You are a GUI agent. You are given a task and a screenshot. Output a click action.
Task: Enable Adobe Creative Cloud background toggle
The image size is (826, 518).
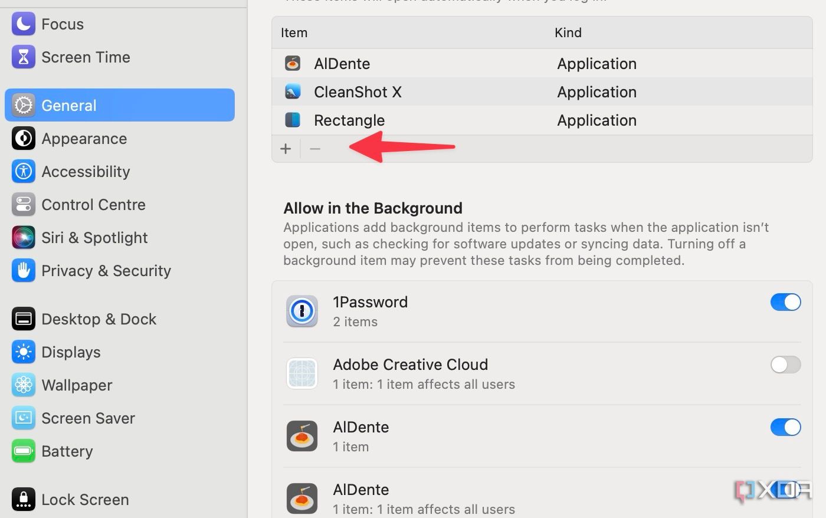pyautogui.click(x=786, y=365)
